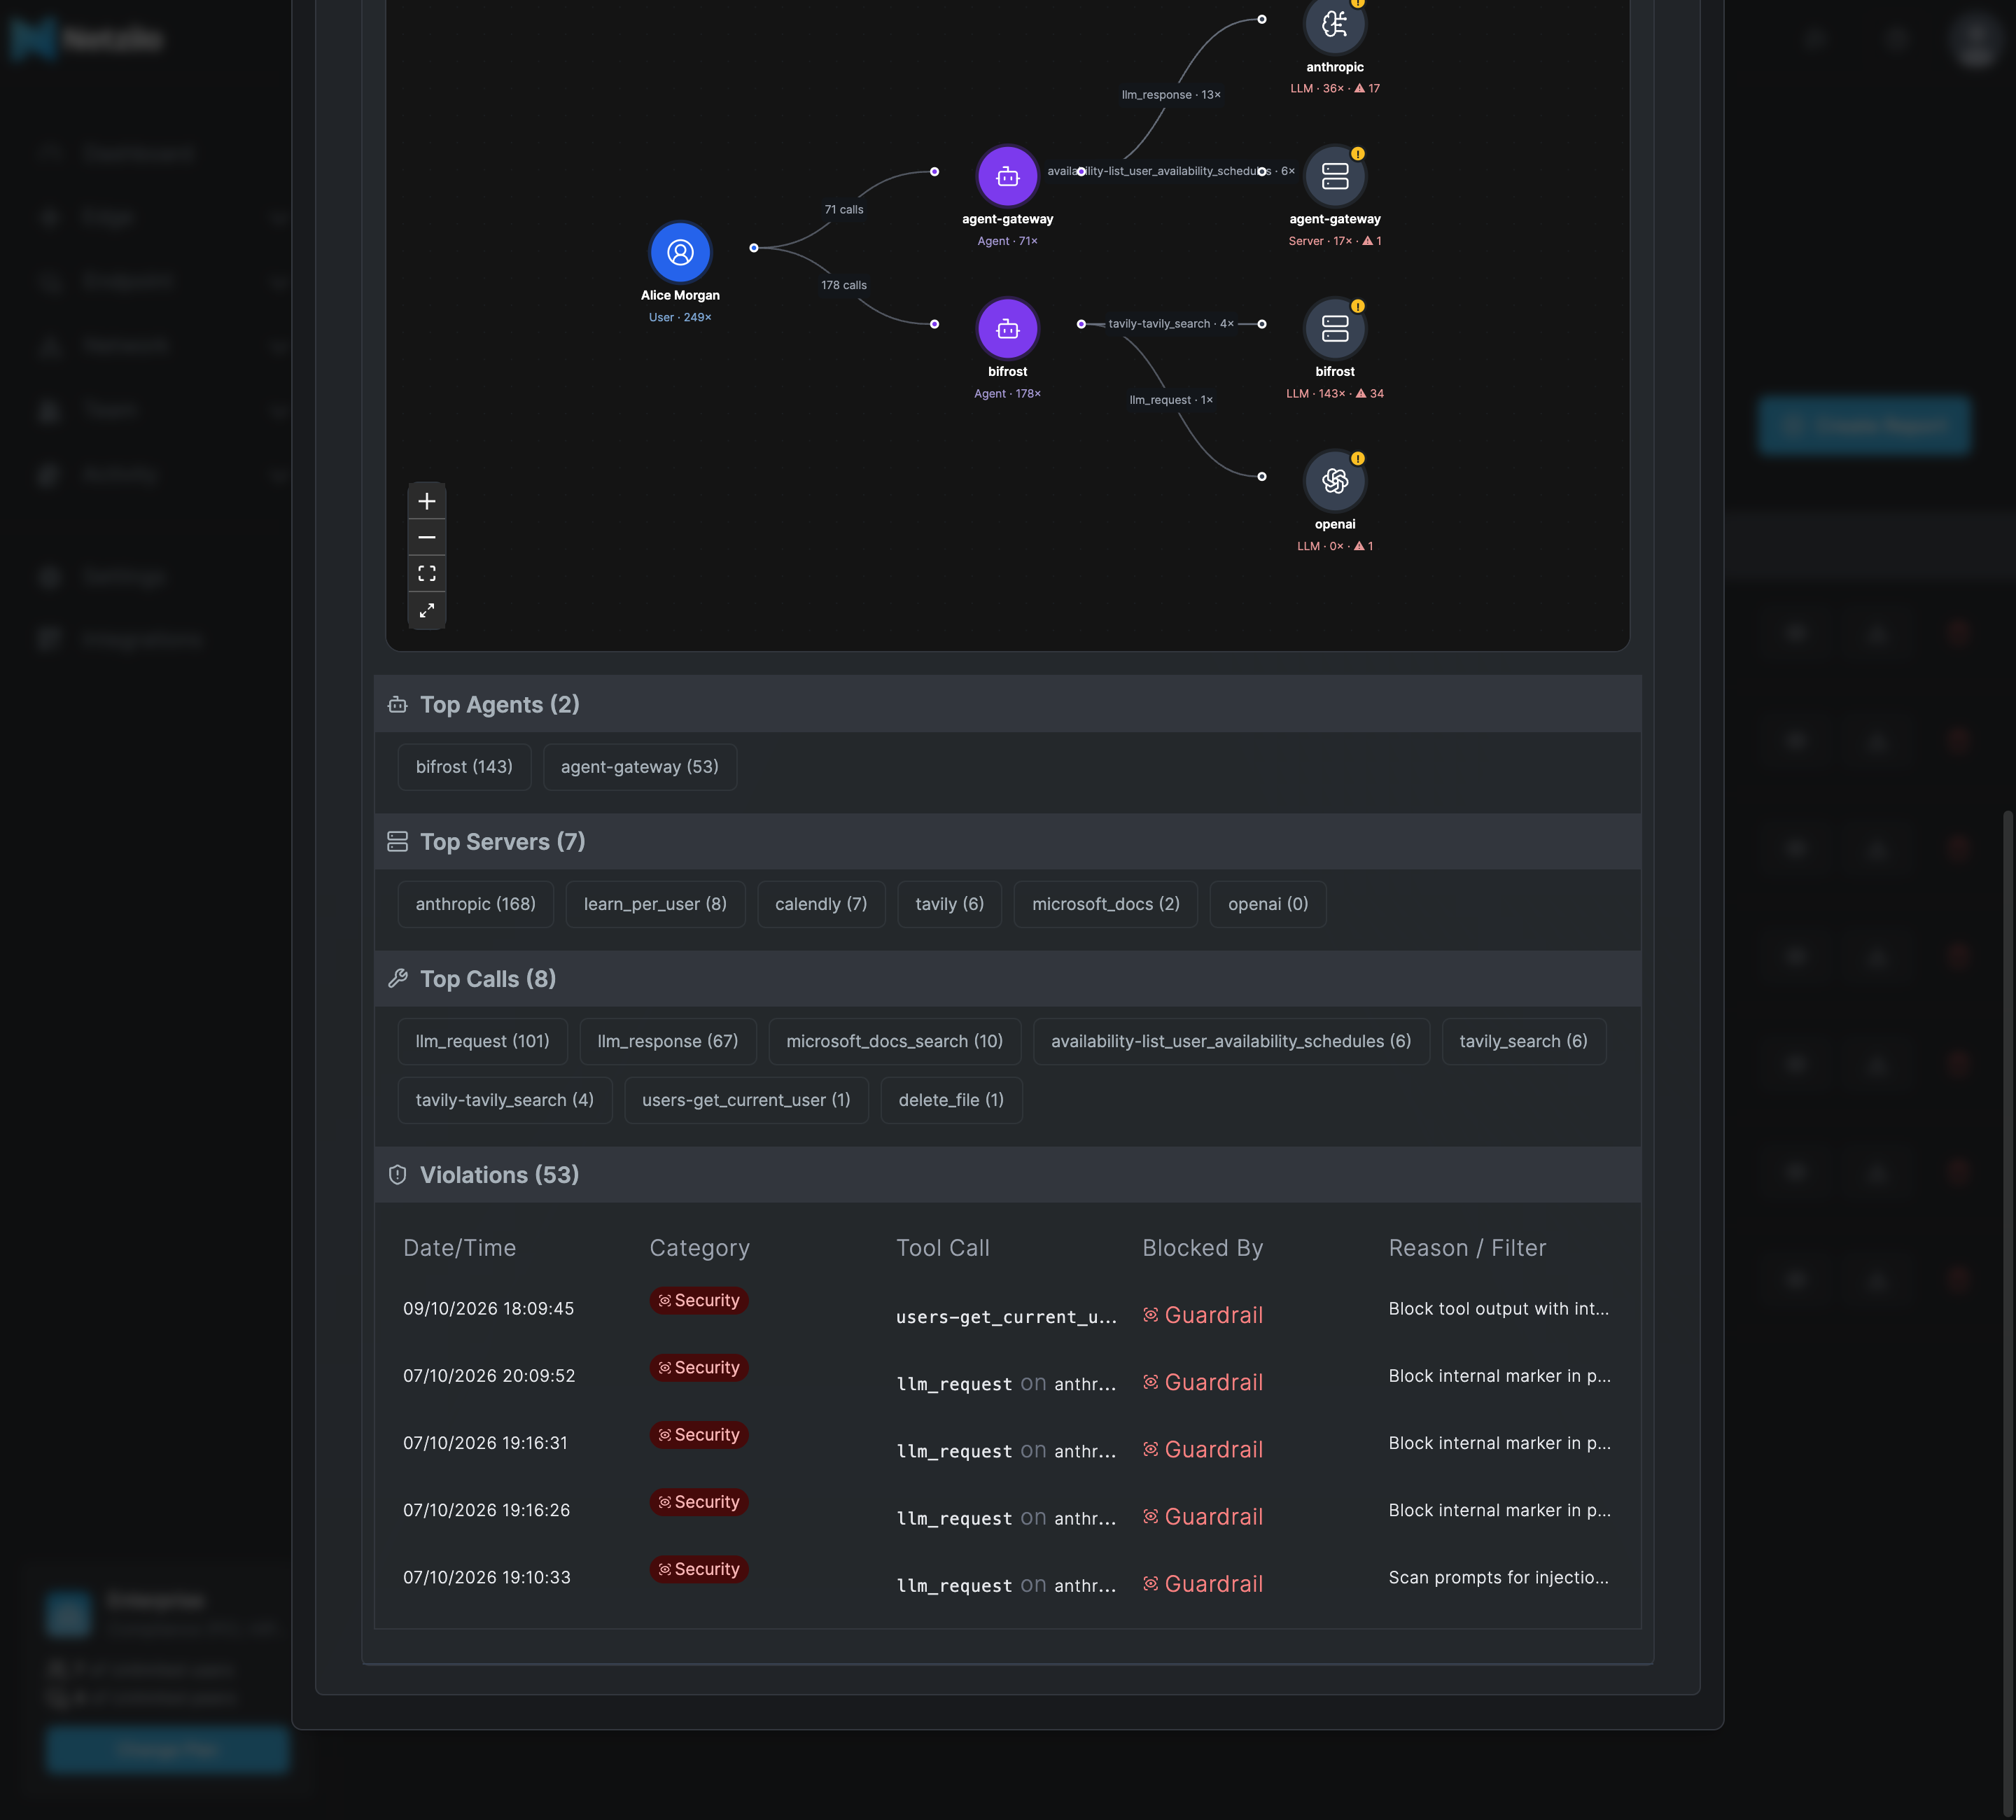Viewport: 2016px width, 1820px height.
Task: Click Guardrail icon in 07/10/2026 20:09:52 row
Action: [1151, 1382]
